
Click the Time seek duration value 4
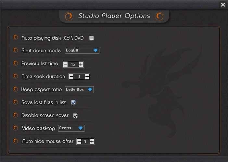pyautogui.click(x=79, y=76)
